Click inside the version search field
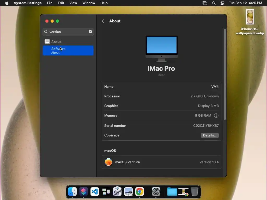267x200 pixels. 68,32
